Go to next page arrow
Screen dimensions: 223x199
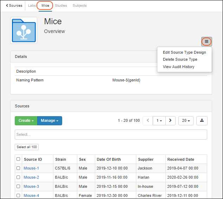pyautogui.click(x=170, y=120)
